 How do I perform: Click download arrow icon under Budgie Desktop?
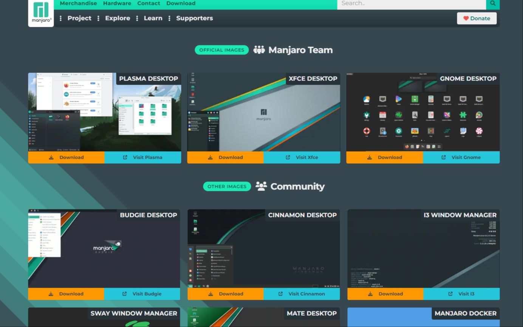point(51,294)
